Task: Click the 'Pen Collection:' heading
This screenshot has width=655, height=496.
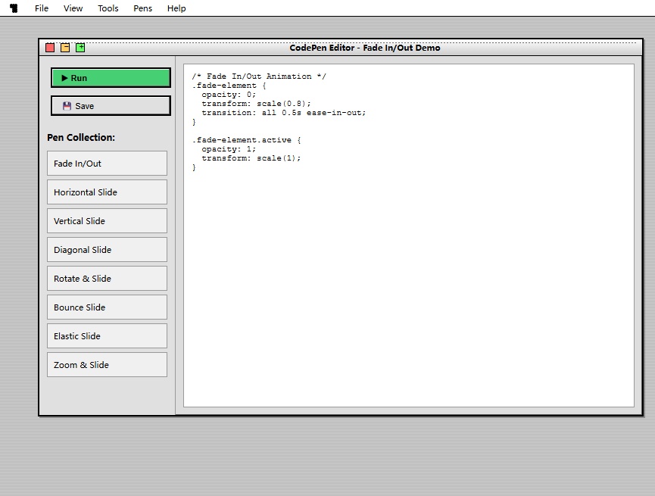Action: click(x=81, y=138)
